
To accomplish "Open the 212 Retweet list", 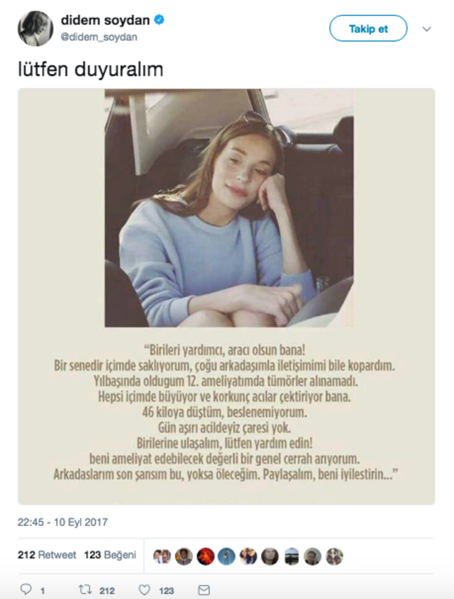I will pyautogui.click(x=47, y=554).
